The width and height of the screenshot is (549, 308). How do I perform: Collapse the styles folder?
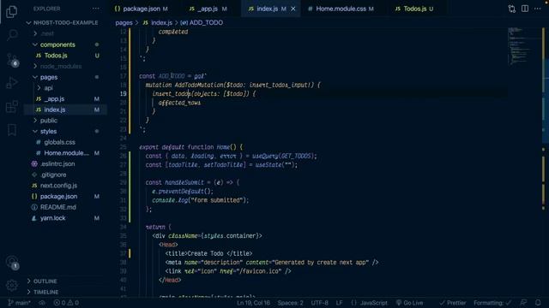(48, 131)
